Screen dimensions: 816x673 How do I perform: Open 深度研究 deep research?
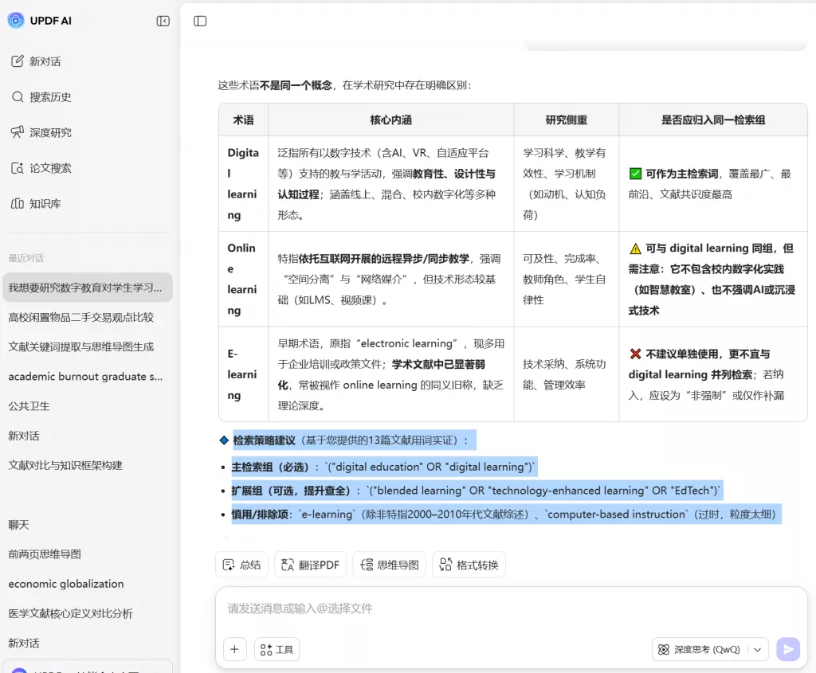coord(50,132)
